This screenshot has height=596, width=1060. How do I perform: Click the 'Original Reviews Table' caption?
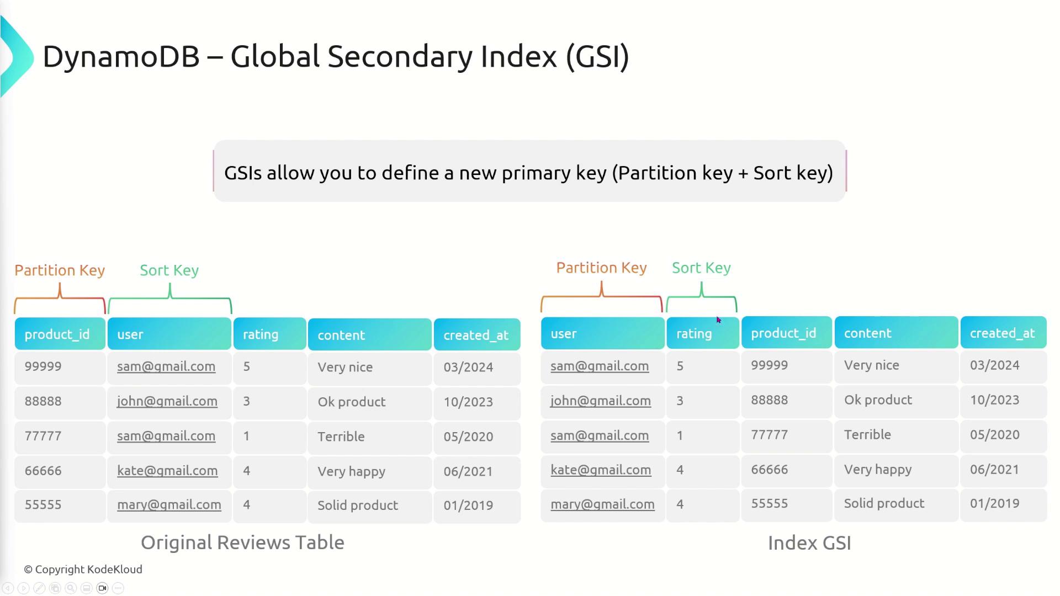242,542
